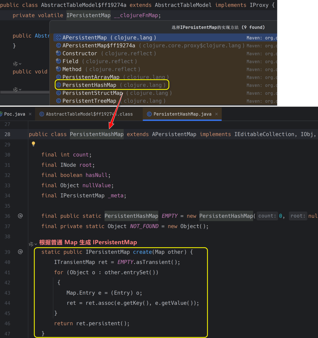Click class icon beside PersistentHashMap entry
This screenshot has height=338, width=318.
tap(58, 85)
